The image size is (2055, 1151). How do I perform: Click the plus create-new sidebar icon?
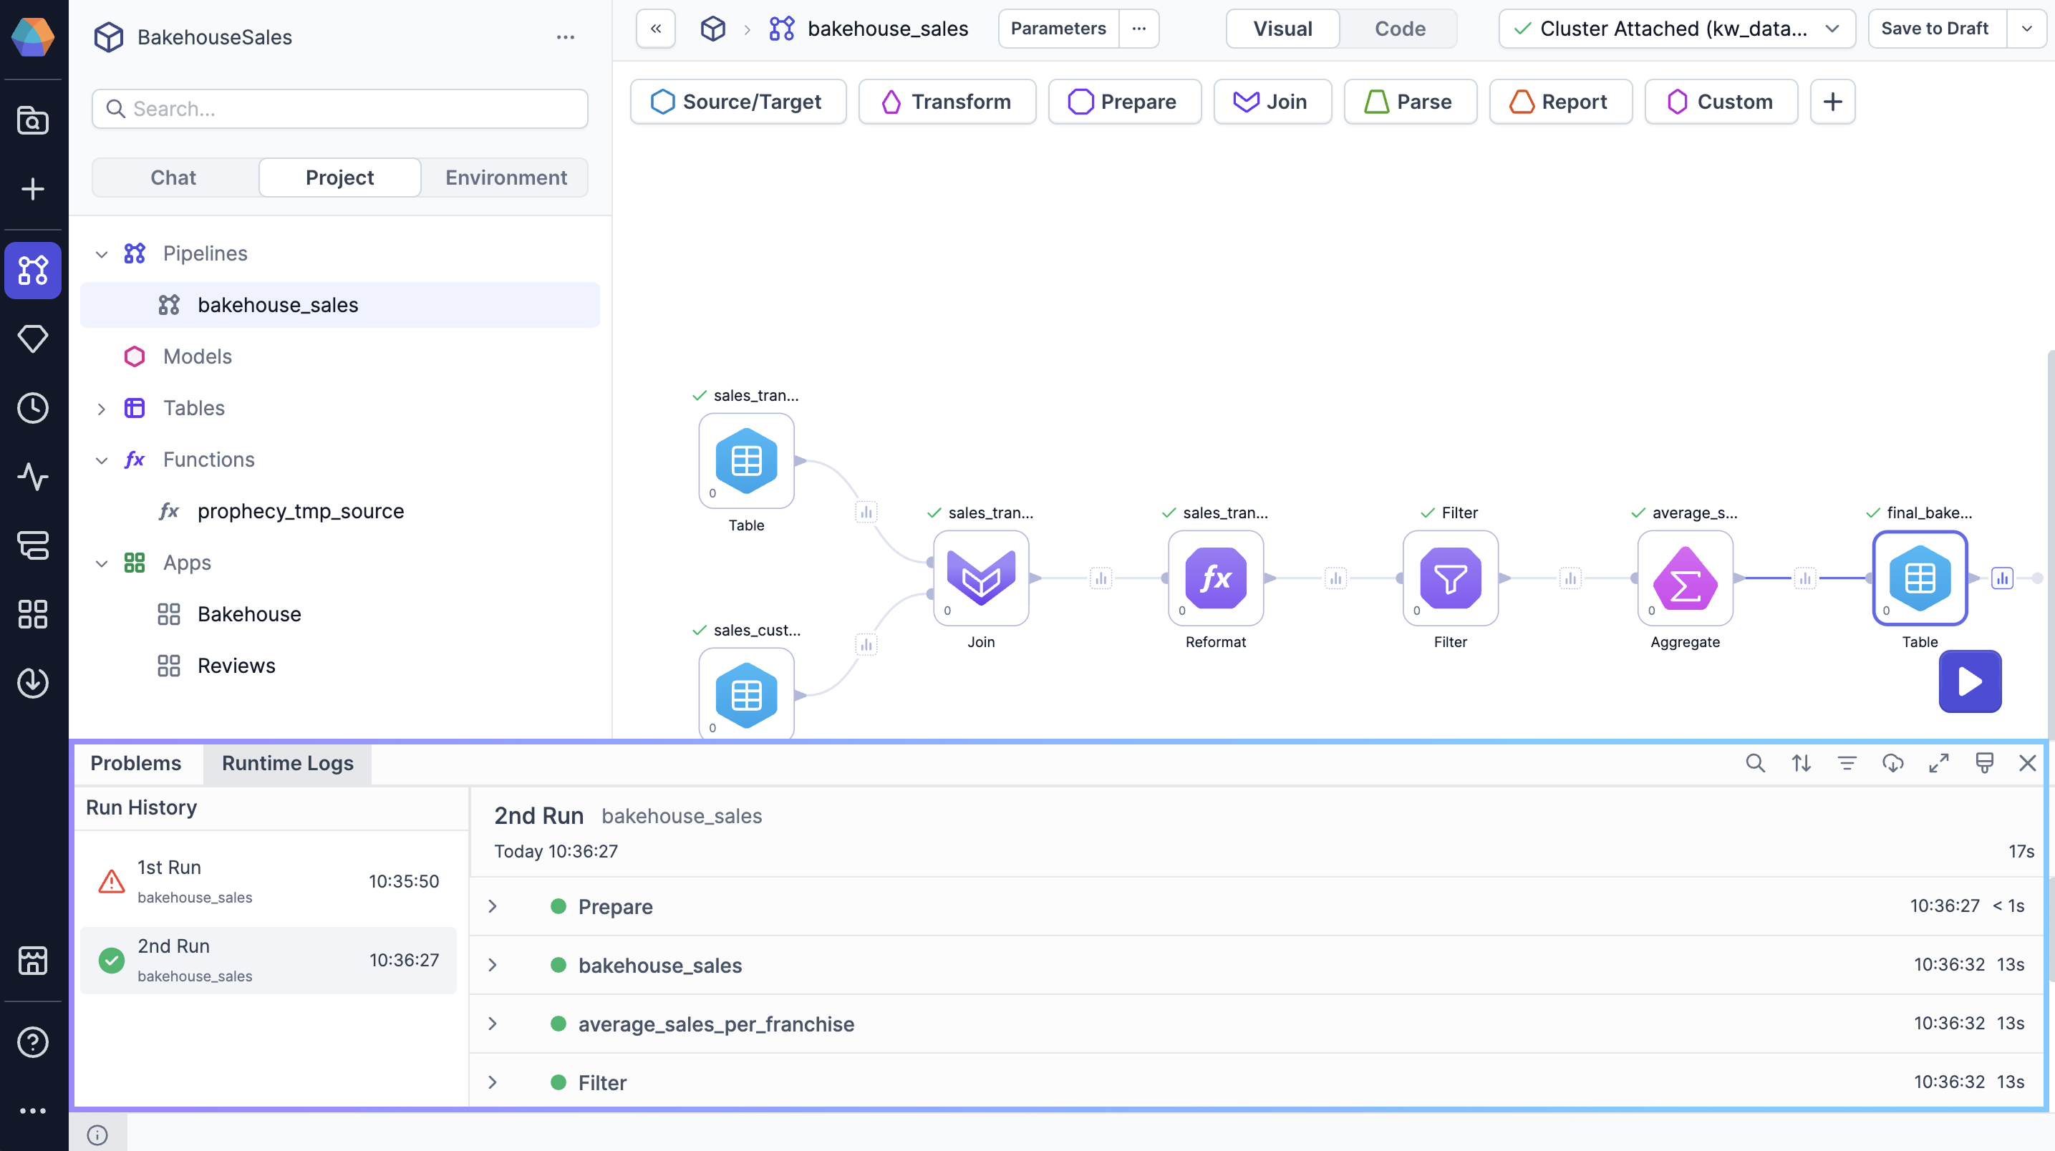point(33,189)
